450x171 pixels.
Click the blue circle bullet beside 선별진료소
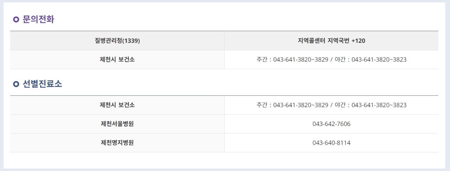tap(16, 84)
